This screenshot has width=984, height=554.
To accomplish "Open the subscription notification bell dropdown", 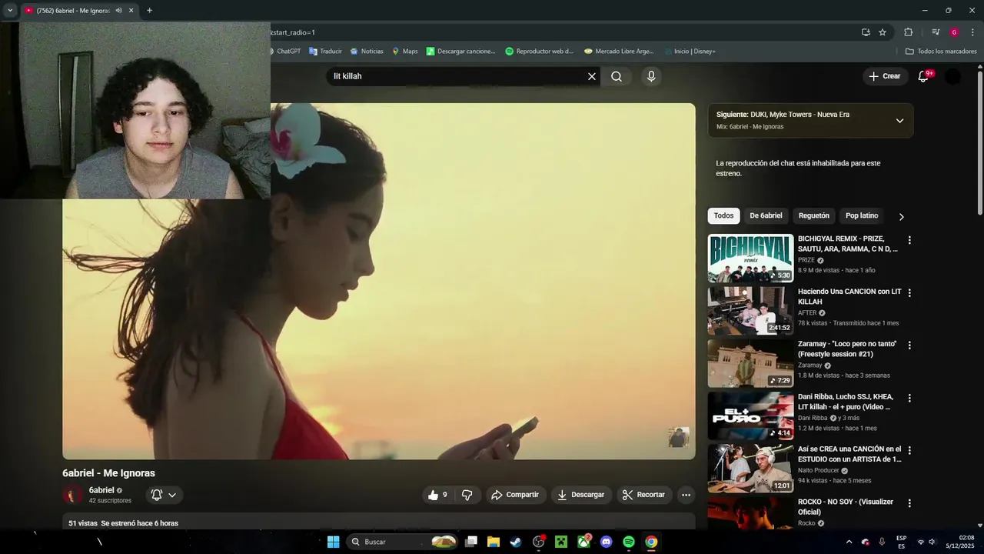I will 164,495.
